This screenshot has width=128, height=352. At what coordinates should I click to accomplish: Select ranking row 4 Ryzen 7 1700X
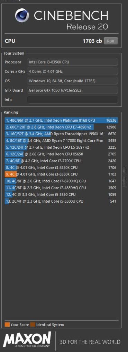[x=61, y=140]
